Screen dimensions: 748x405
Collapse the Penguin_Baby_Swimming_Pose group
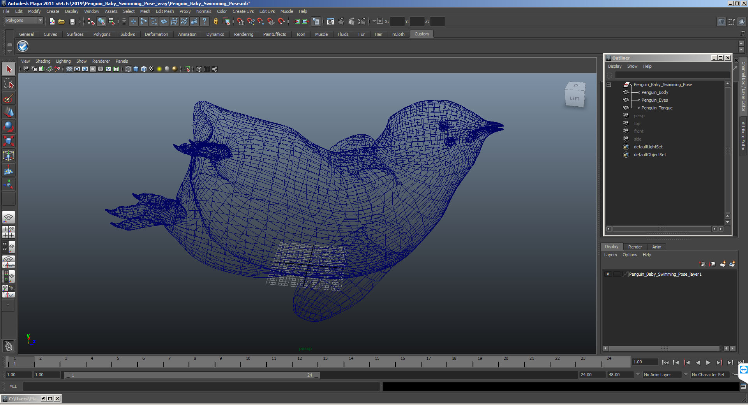click(x=609, y=85)
